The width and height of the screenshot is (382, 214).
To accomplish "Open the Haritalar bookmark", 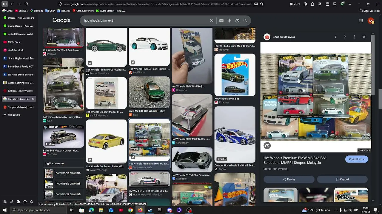I will [37, 11].
